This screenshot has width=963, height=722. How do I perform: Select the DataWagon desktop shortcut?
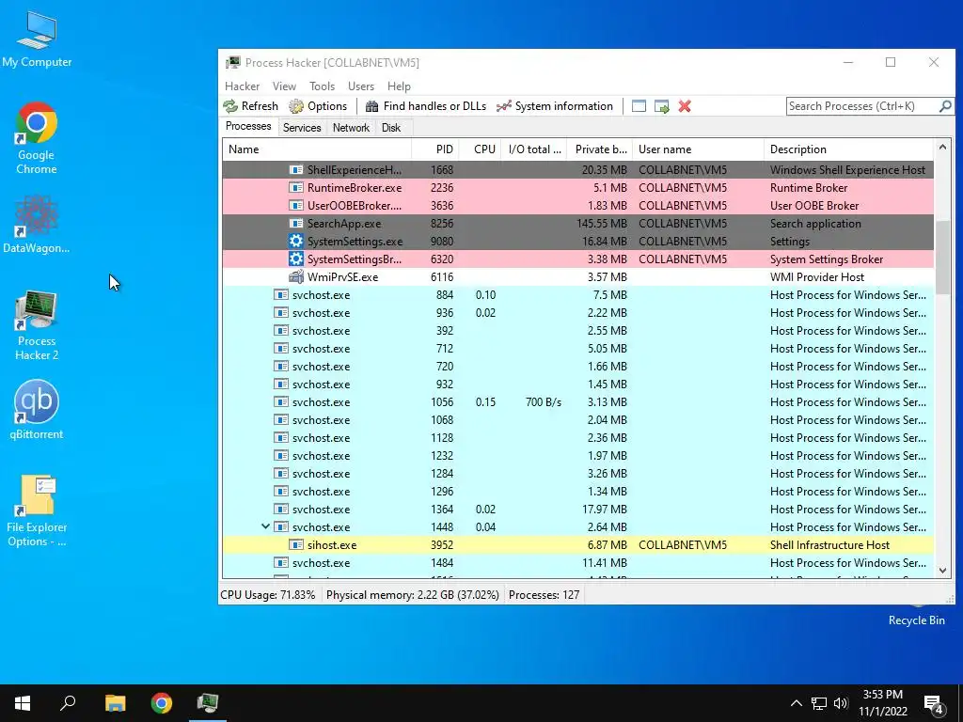point(37,225)
